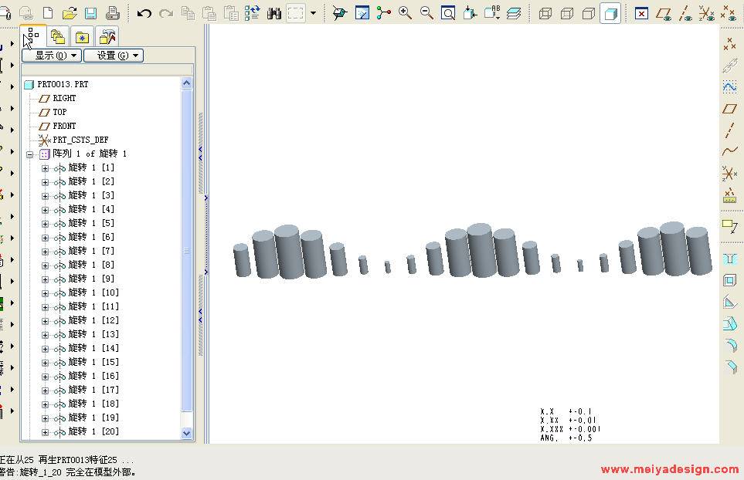The image size is (744, 480).
Task: Click model tree scrollbar down arrow
Action: point(186,434)
